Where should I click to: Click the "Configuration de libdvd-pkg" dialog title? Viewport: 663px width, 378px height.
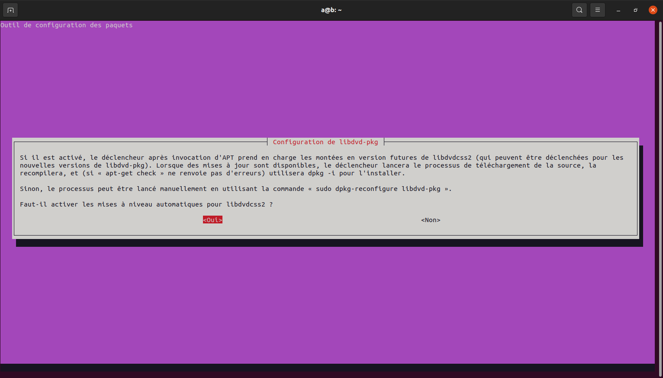click(x=325, y=142)
